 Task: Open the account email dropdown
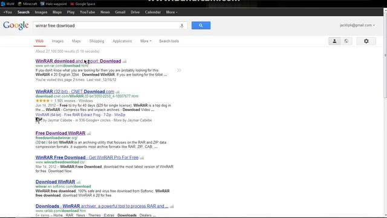[357, 25]
